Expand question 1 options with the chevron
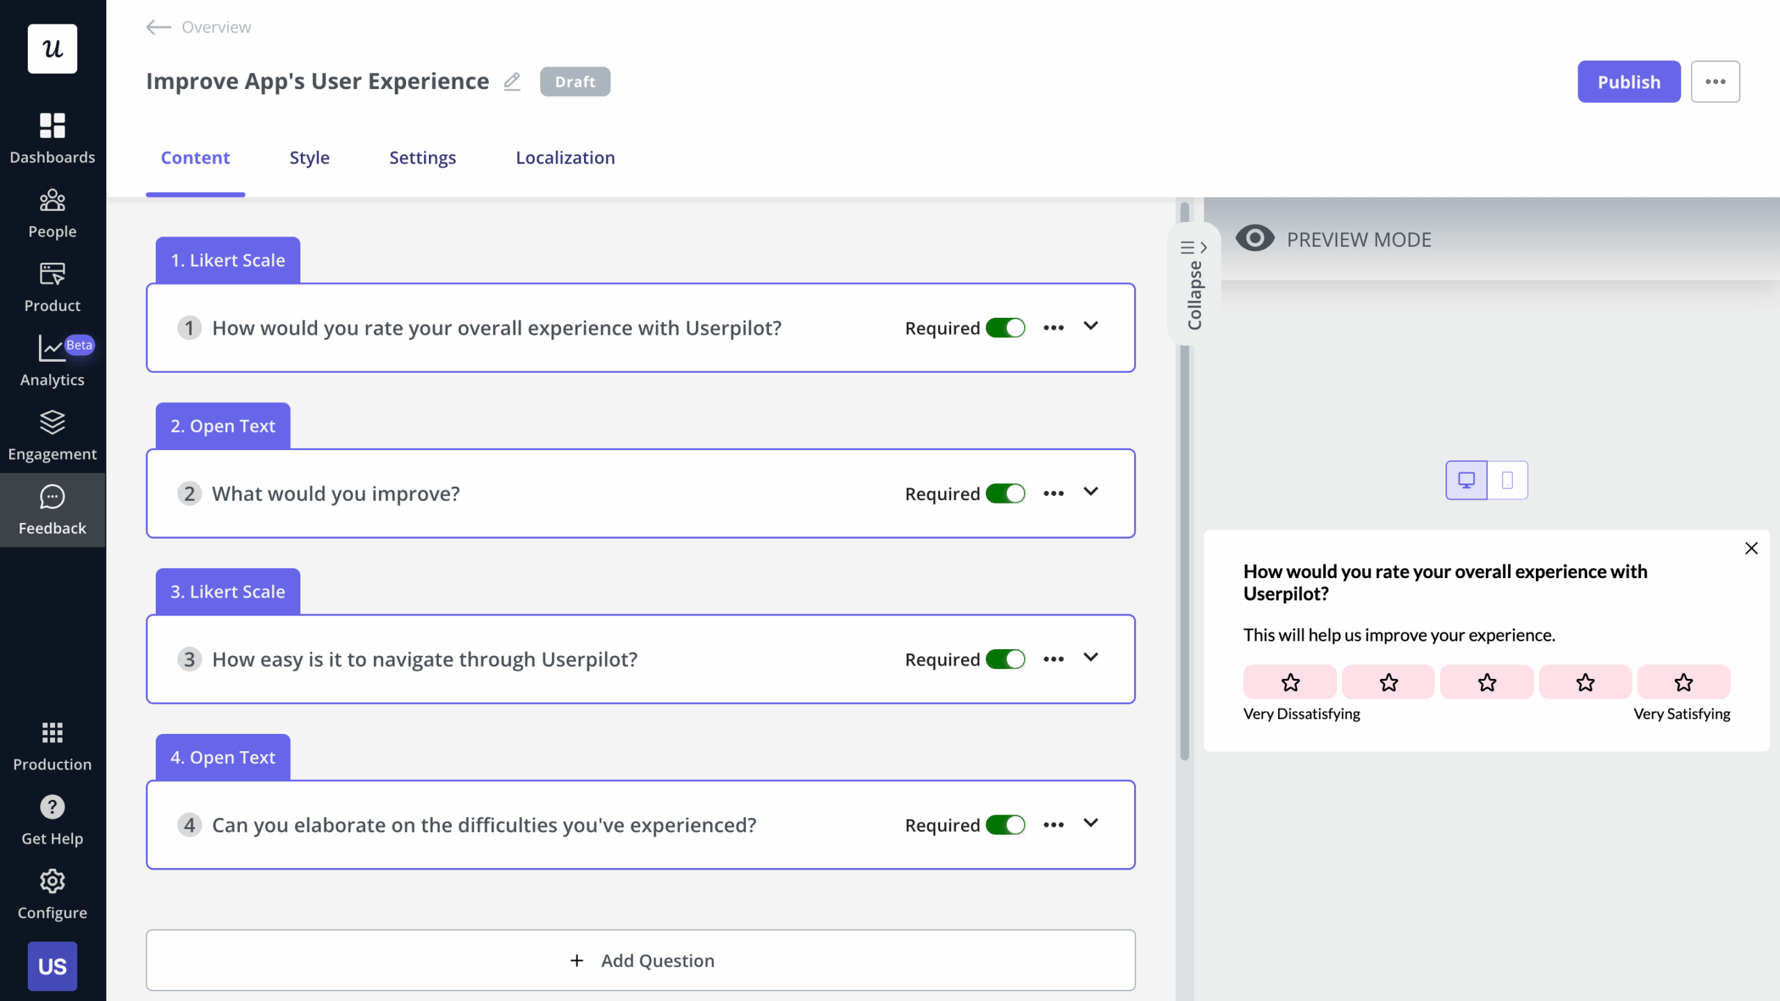This screenshot has width=1780, height=1001. [x=1090, y=326]
